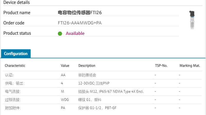Select the 过程连接 characteristic row
This screenshot has width=206, height=115.
coord(13,100)
